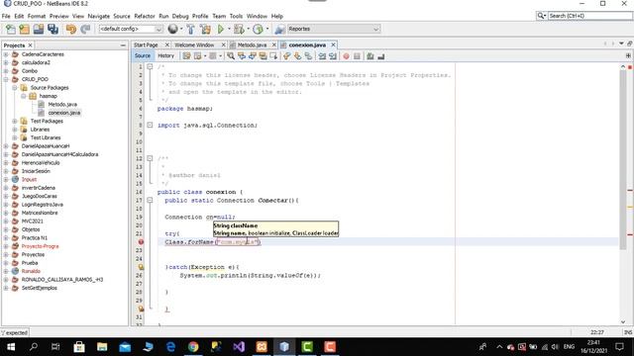Open the Tools menu
This screenshot has height=356, width=634.
[236, 16]
